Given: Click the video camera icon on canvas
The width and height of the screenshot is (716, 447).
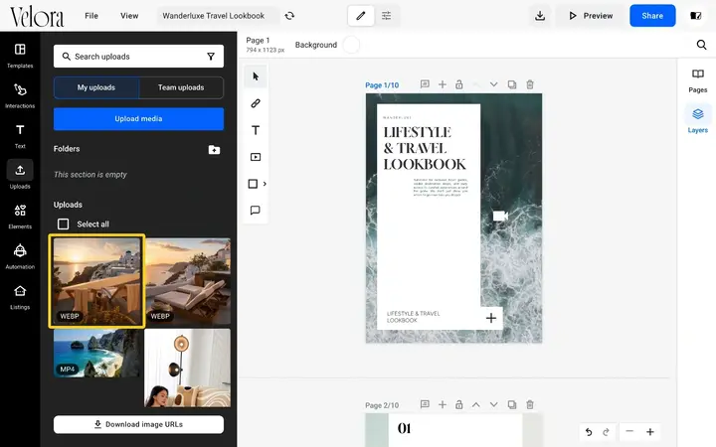Looking at the screenshot, I should (x=500, y=216).
